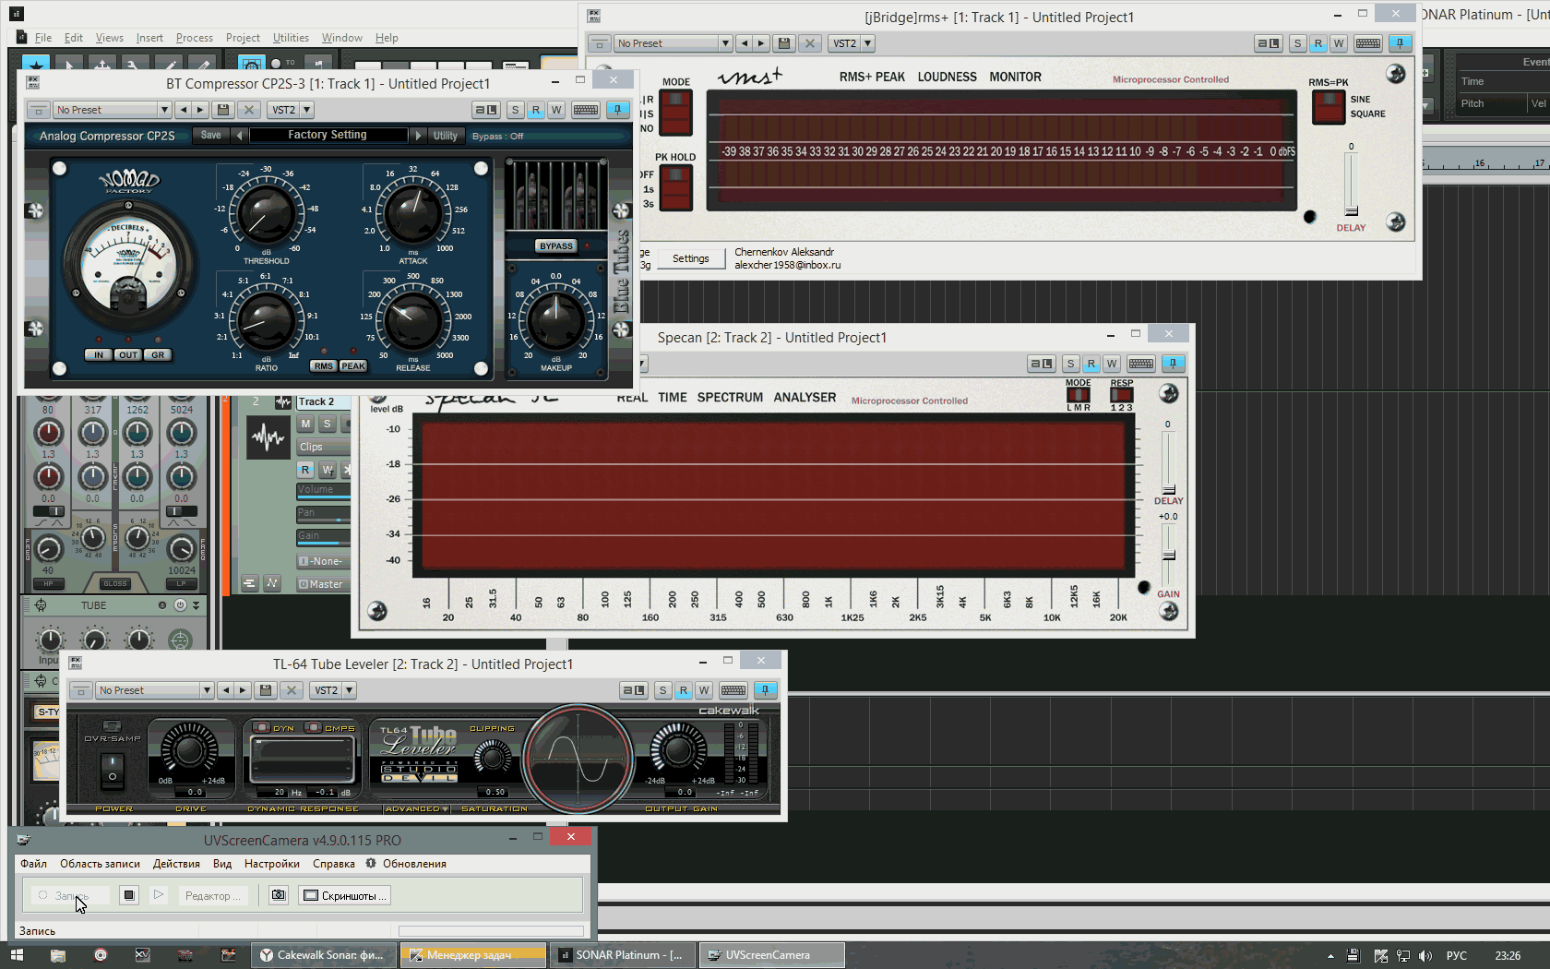Open the Process menu in SONAR
1550x969 pixels.
[194, 38]
